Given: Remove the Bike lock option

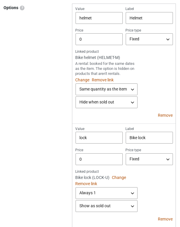Looking at the screenshot, I should [165, 219].
